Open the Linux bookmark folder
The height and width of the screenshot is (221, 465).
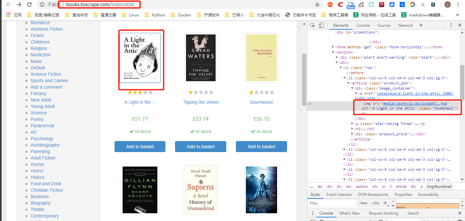pos(130,15)
